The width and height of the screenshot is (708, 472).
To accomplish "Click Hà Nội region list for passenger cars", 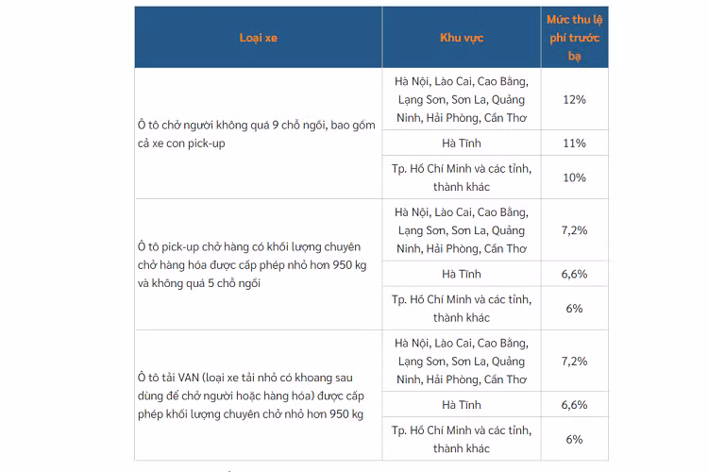I will point(462,99).
